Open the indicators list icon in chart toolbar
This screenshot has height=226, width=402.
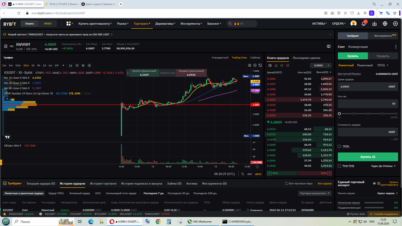pyautogui.click(x=77, y=66)
